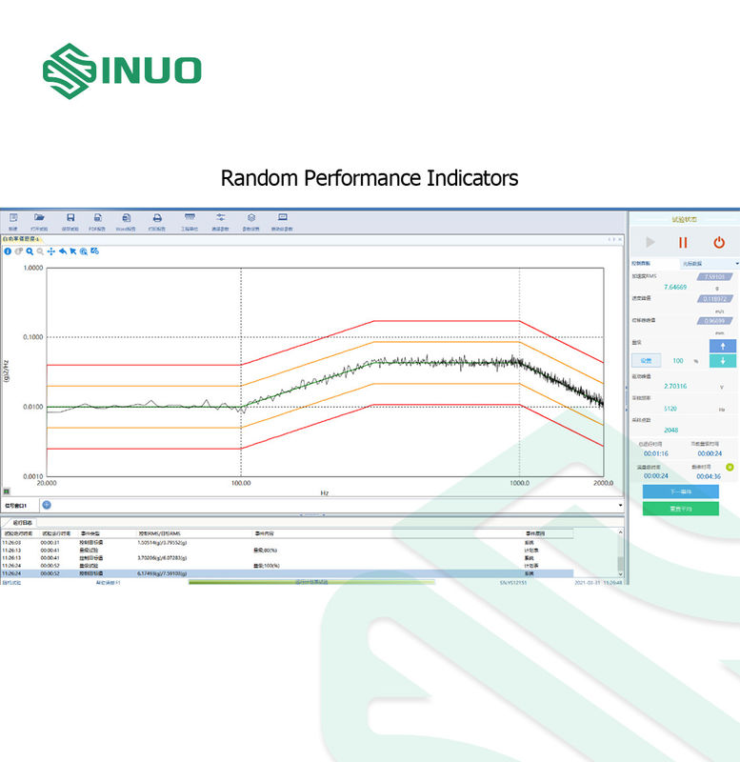This screenshot has height=762, width=740.
Task: Select the blue zoom-in magnifier on chart
Action: point(30,251)
